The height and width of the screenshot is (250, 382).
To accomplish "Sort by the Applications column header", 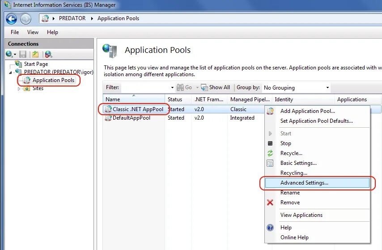I will (x=358, y=99).
